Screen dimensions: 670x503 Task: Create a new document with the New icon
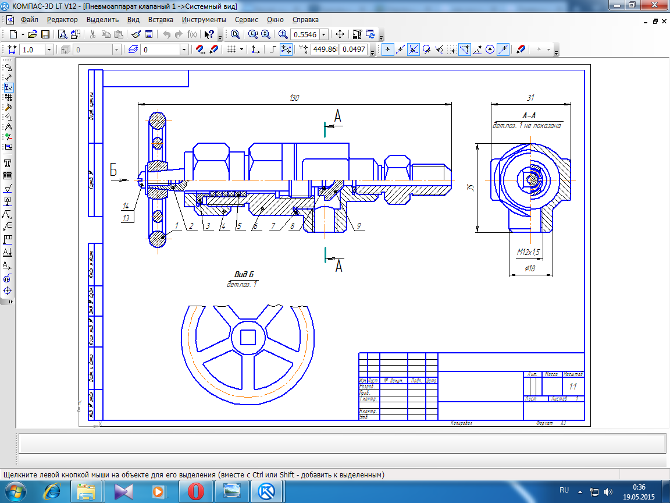tap(13, 34)
